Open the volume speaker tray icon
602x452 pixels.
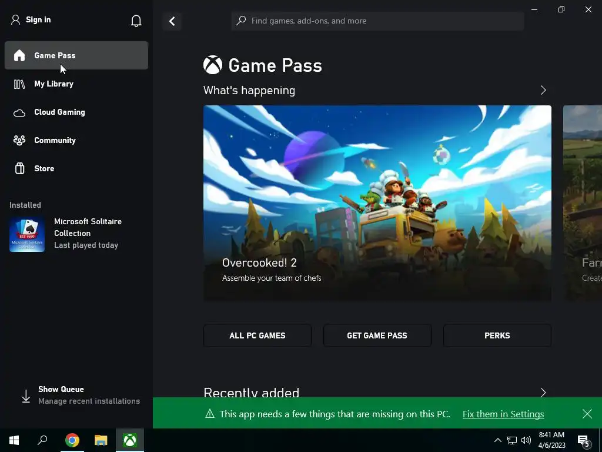pyautogui.click(x=526, y=440)
